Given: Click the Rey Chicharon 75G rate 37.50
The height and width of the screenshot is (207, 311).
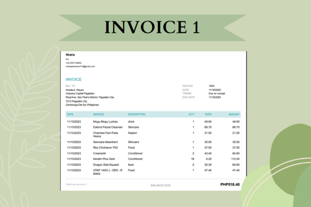Looking at the screenshot, I should point(208,148).
